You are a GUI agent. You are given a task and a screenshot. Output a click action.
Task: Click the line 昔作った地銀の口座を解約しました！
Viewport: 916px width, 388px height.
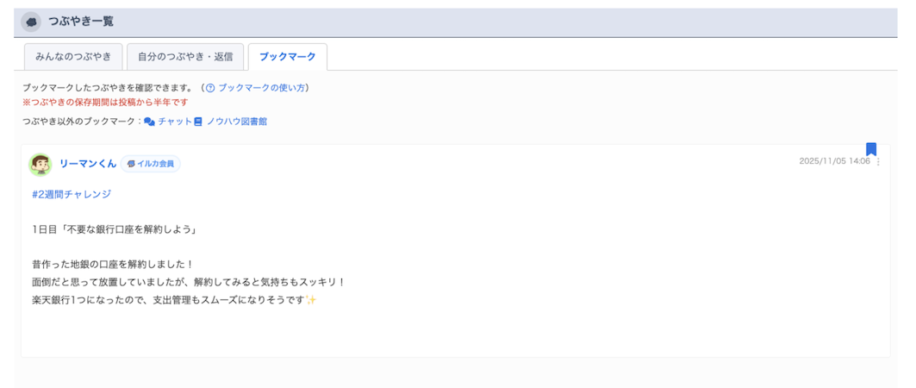coord(114,265)
